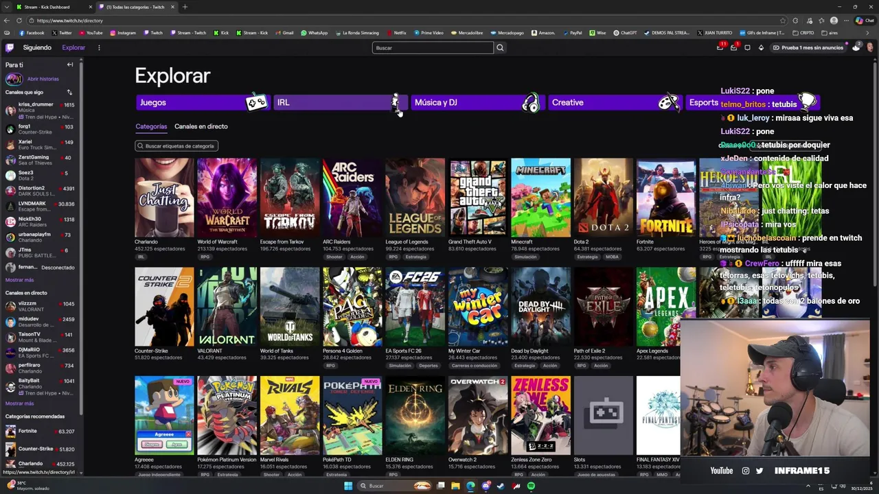The height and width of the screenshot is (494, 879).
Task: Open the Facebook bookmark
Action: tap(32, 32)
